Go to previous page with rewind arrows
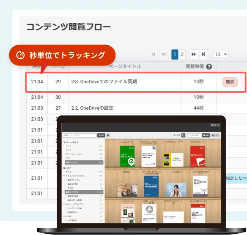247x235 pixels. pos(163,54)
